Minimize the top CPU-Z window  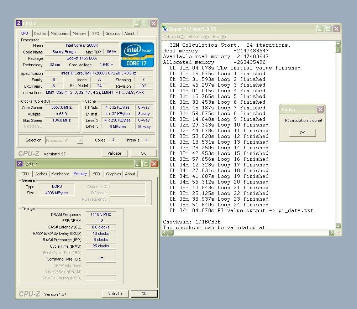tap(137, 23)
